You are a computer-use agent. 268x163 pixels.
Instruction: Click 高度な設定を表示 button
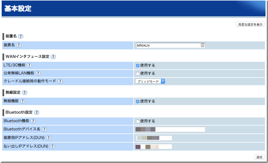(250, 24)
